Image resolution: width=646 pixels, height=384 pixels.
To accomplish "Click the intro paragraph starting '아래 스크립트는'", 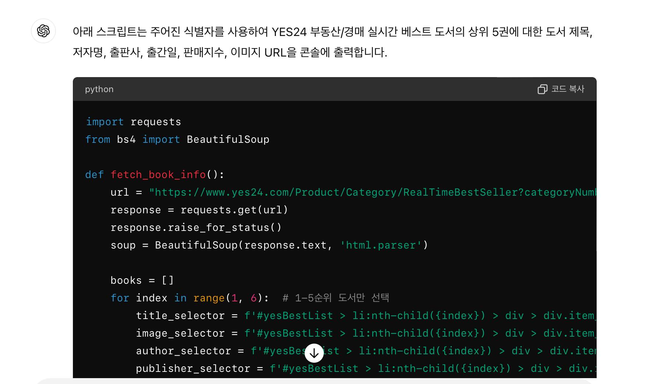I will click(333, 42).
